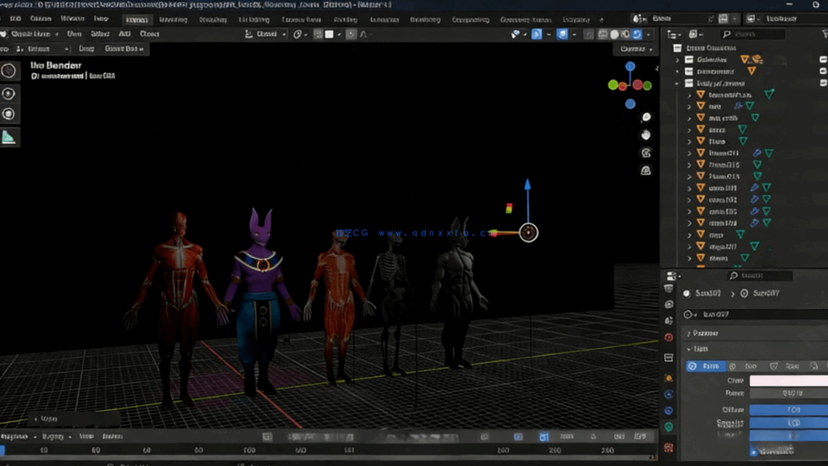Image resolution: width=828 pixels, height=466 pixels.
Task: Click the light Power value field
Action: point(789,393)
